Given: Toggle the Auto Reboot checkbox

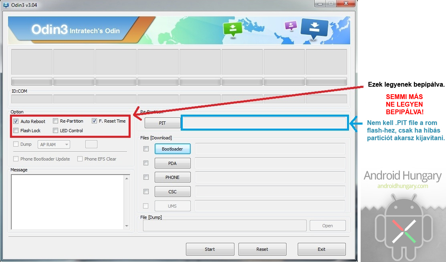Looking at the screenshot, I should coord(16,121).
